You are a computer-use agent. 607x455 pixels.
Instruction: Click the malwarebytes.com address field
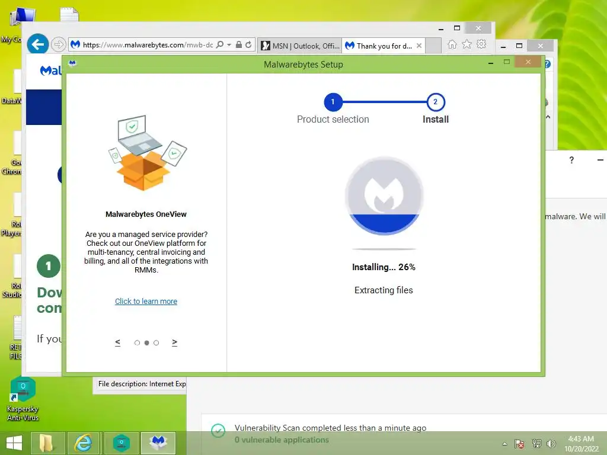click(x=148, y=45)
